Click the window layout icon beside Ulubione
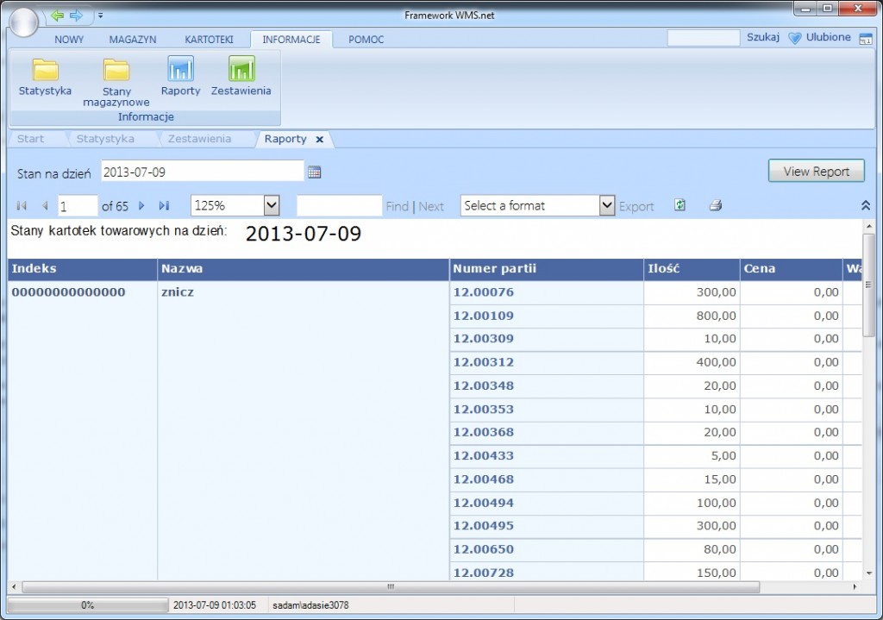 (866, 39)
